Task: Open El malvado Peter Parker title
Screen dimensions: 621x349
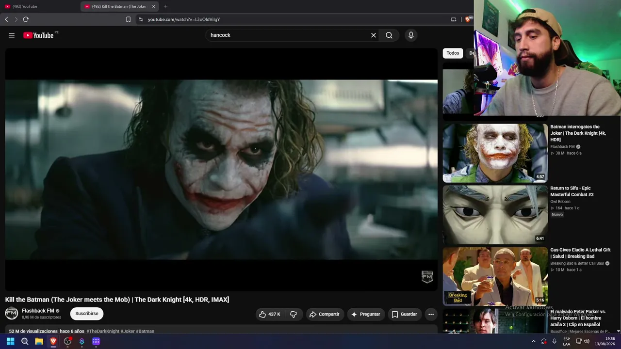Action: pyautogui.click(x=578, y=318)
